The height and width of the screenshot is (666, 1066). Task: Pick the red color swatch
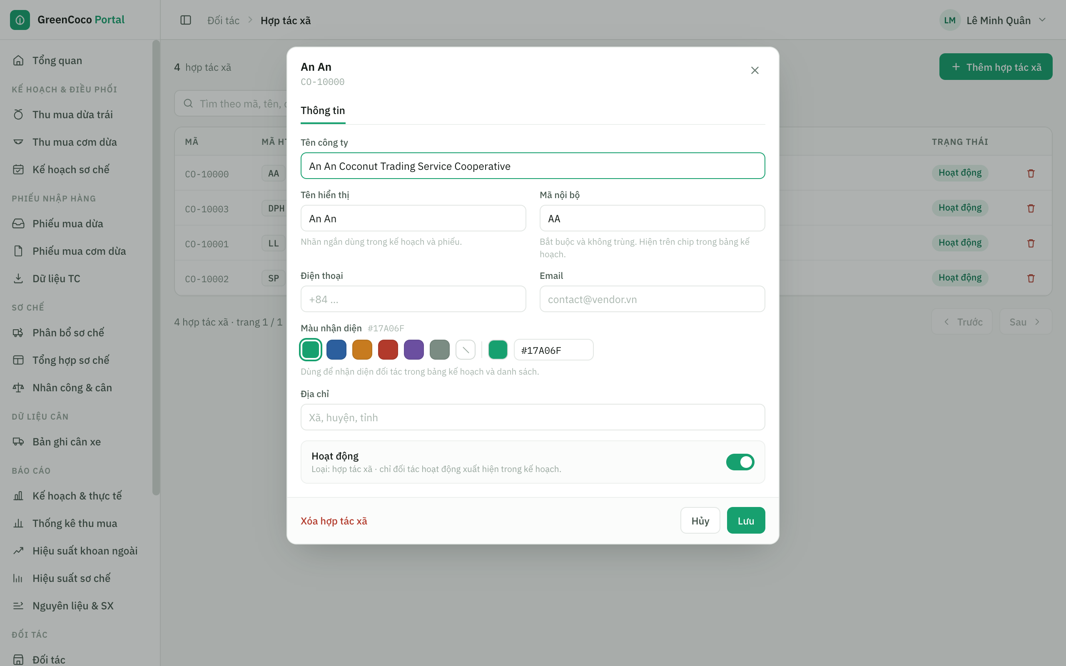(x=388, y=350)
